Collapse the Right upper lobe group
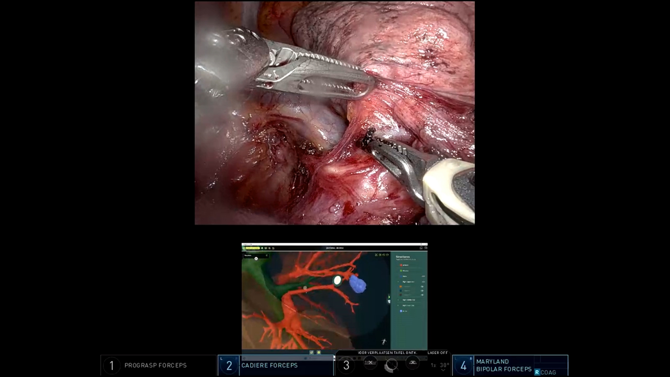 click(398, 282)
